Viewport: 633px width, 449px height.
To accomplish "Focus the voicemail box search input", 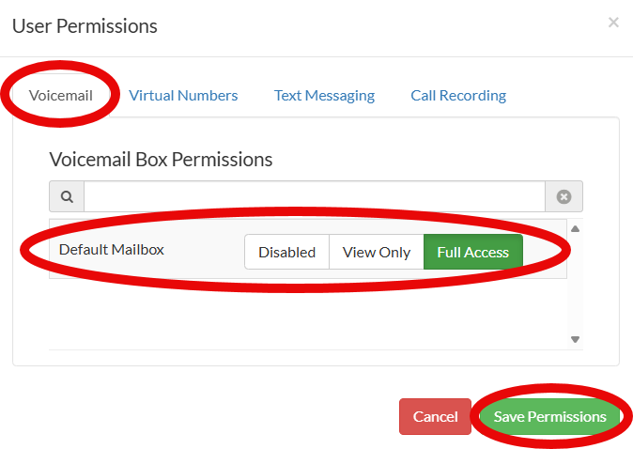I will pyautogui.click(x=315, y=196).
